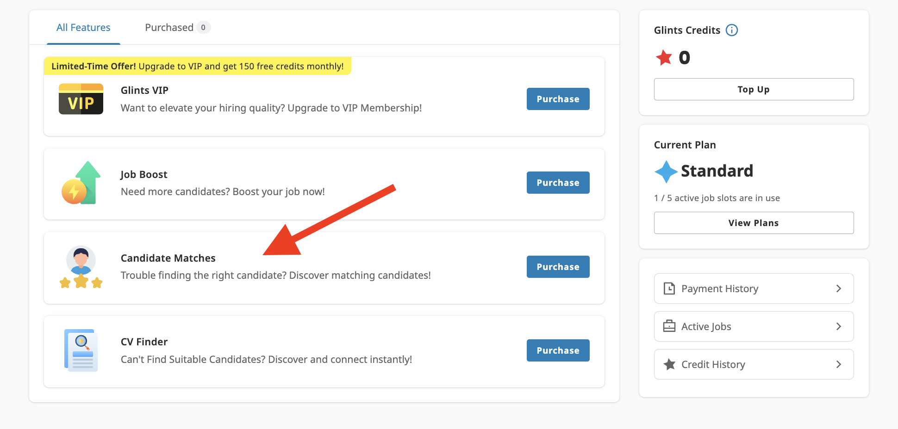Select the All Features tab
The width and height of the screenshot is (898, 429).
click(83, 27)
